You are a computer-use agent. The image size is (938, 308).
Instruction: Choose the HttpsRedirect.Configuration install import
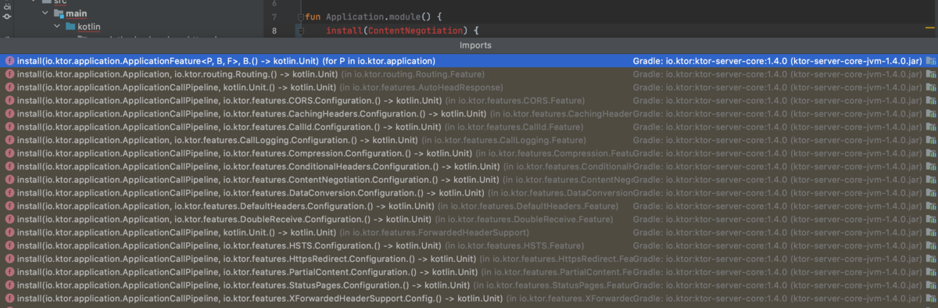tap(469, 259)
